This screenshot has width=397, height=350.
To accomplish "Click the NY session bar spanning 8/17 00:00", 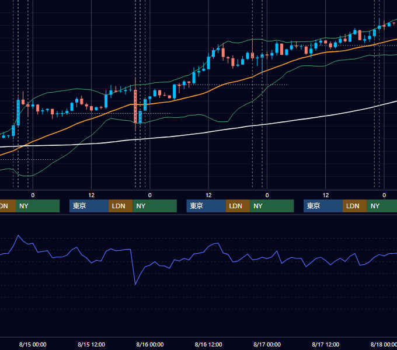I will pos(272,206).
